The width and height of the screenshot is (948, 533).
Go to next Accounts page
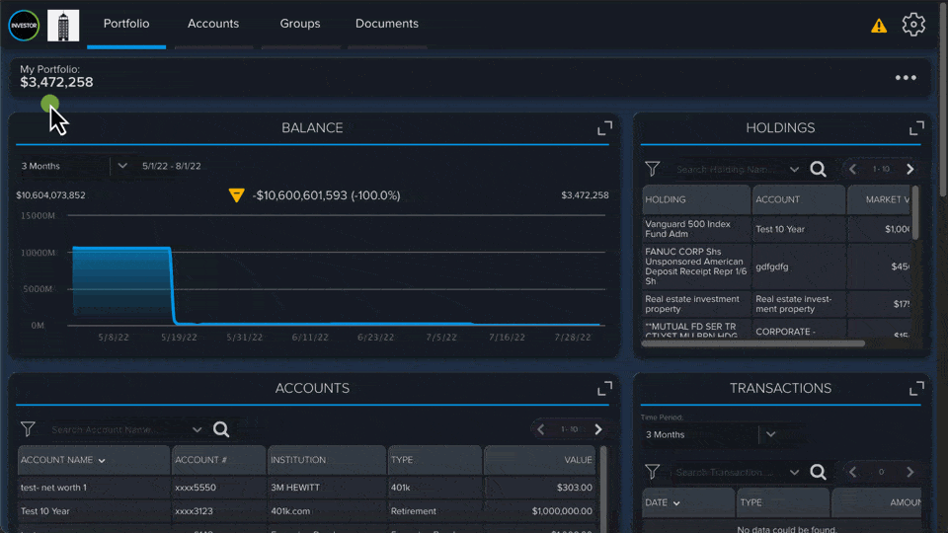598,429
